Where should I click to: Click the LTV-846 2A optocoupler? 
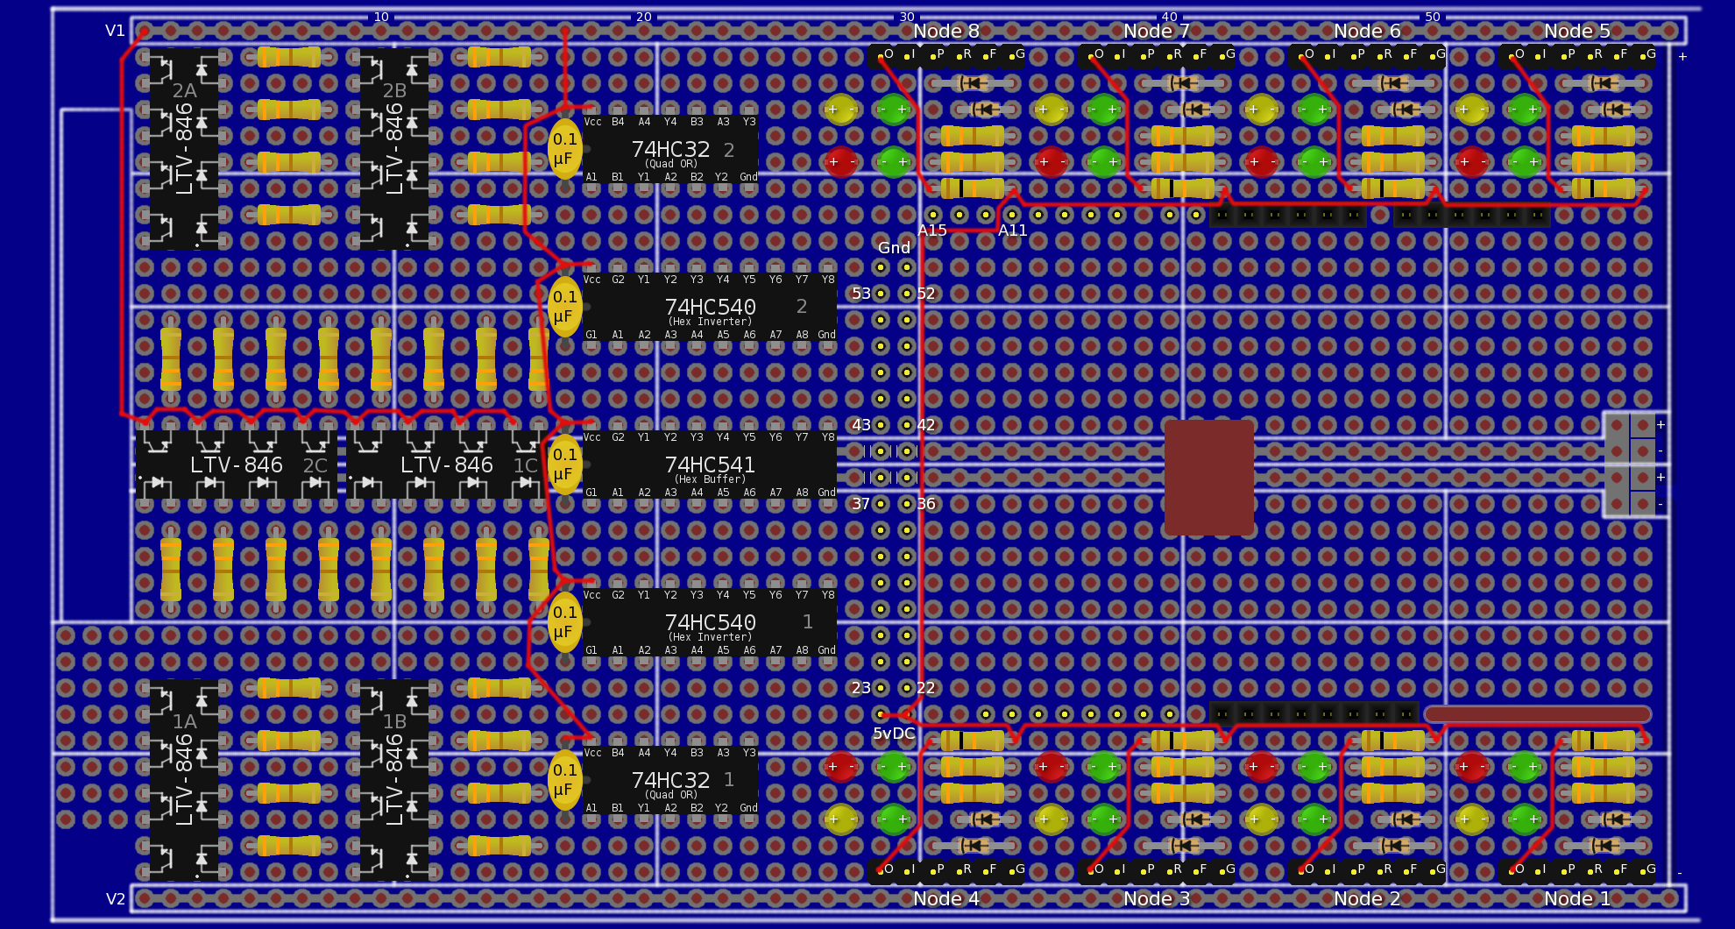point(184,149)
